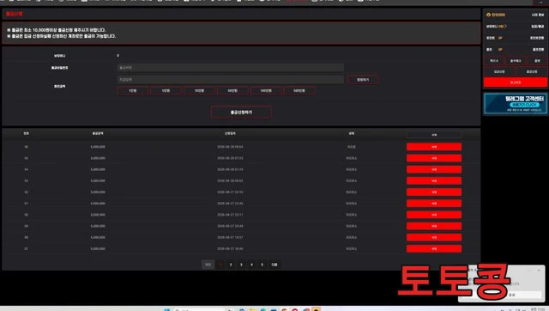Select the 1만원 quick amount button
The height and width of the screenshot is (311, 549).
point(133,91)
